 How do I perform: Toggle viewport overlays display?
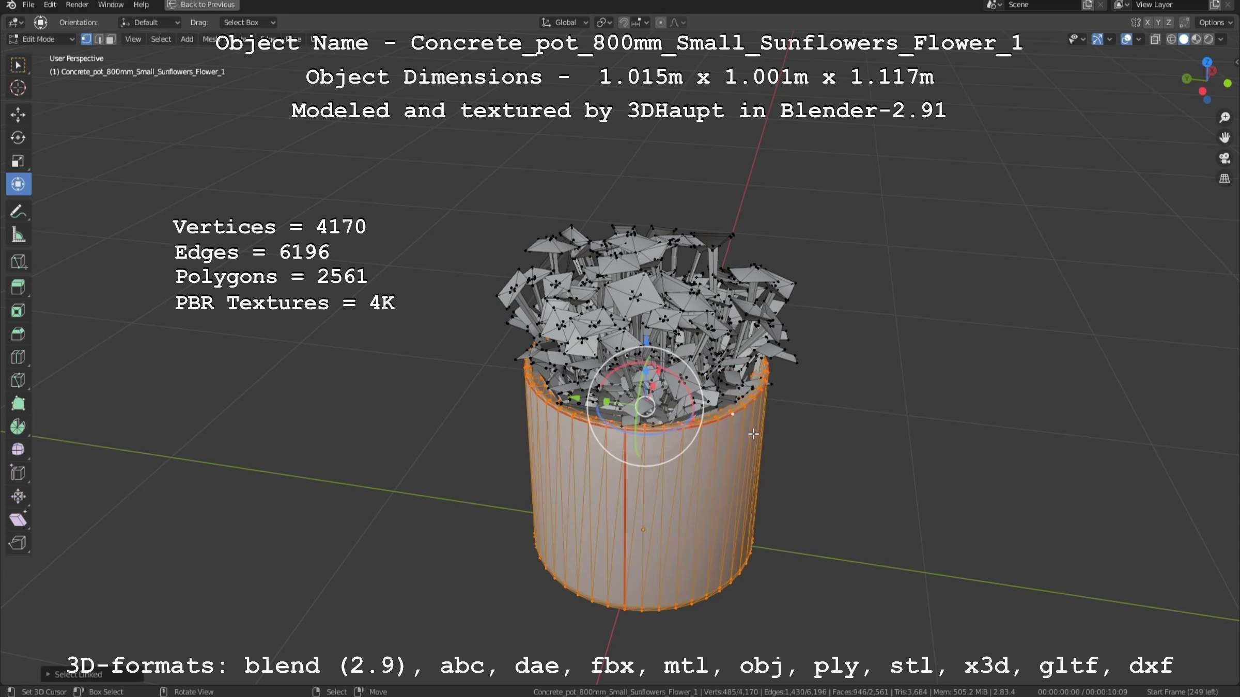point(1126,39)
